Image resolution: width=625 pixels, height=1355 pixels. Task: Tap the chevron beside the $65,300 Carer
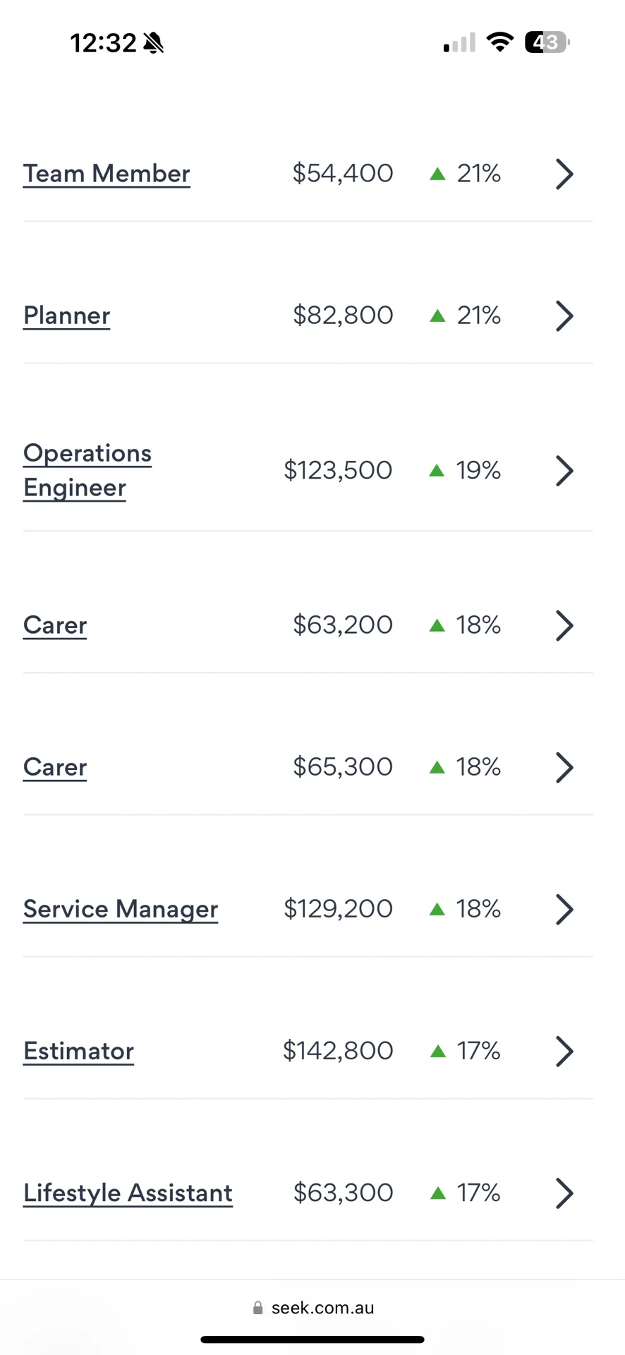564,767
